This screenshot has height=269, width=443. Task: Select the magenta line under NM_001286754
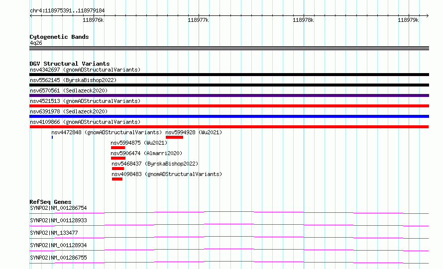pyautogui.click(x=229, y=212)
